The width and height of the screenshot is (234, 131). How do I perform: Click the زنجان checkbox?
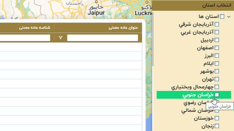[217, 126]
